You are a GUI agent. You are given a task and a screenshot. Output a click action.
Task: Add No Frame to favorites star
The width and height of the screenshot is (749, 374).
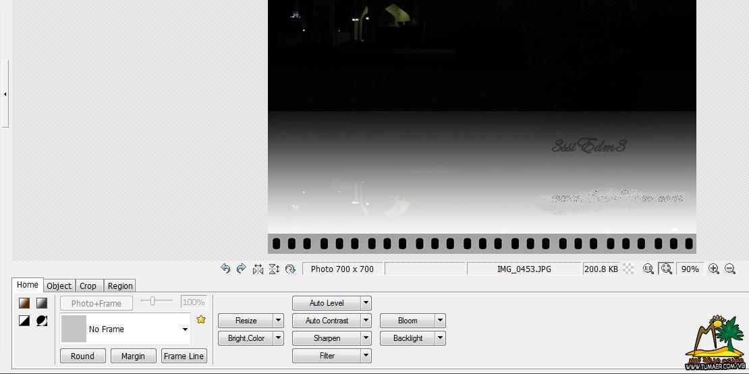(x=201, y=319)
